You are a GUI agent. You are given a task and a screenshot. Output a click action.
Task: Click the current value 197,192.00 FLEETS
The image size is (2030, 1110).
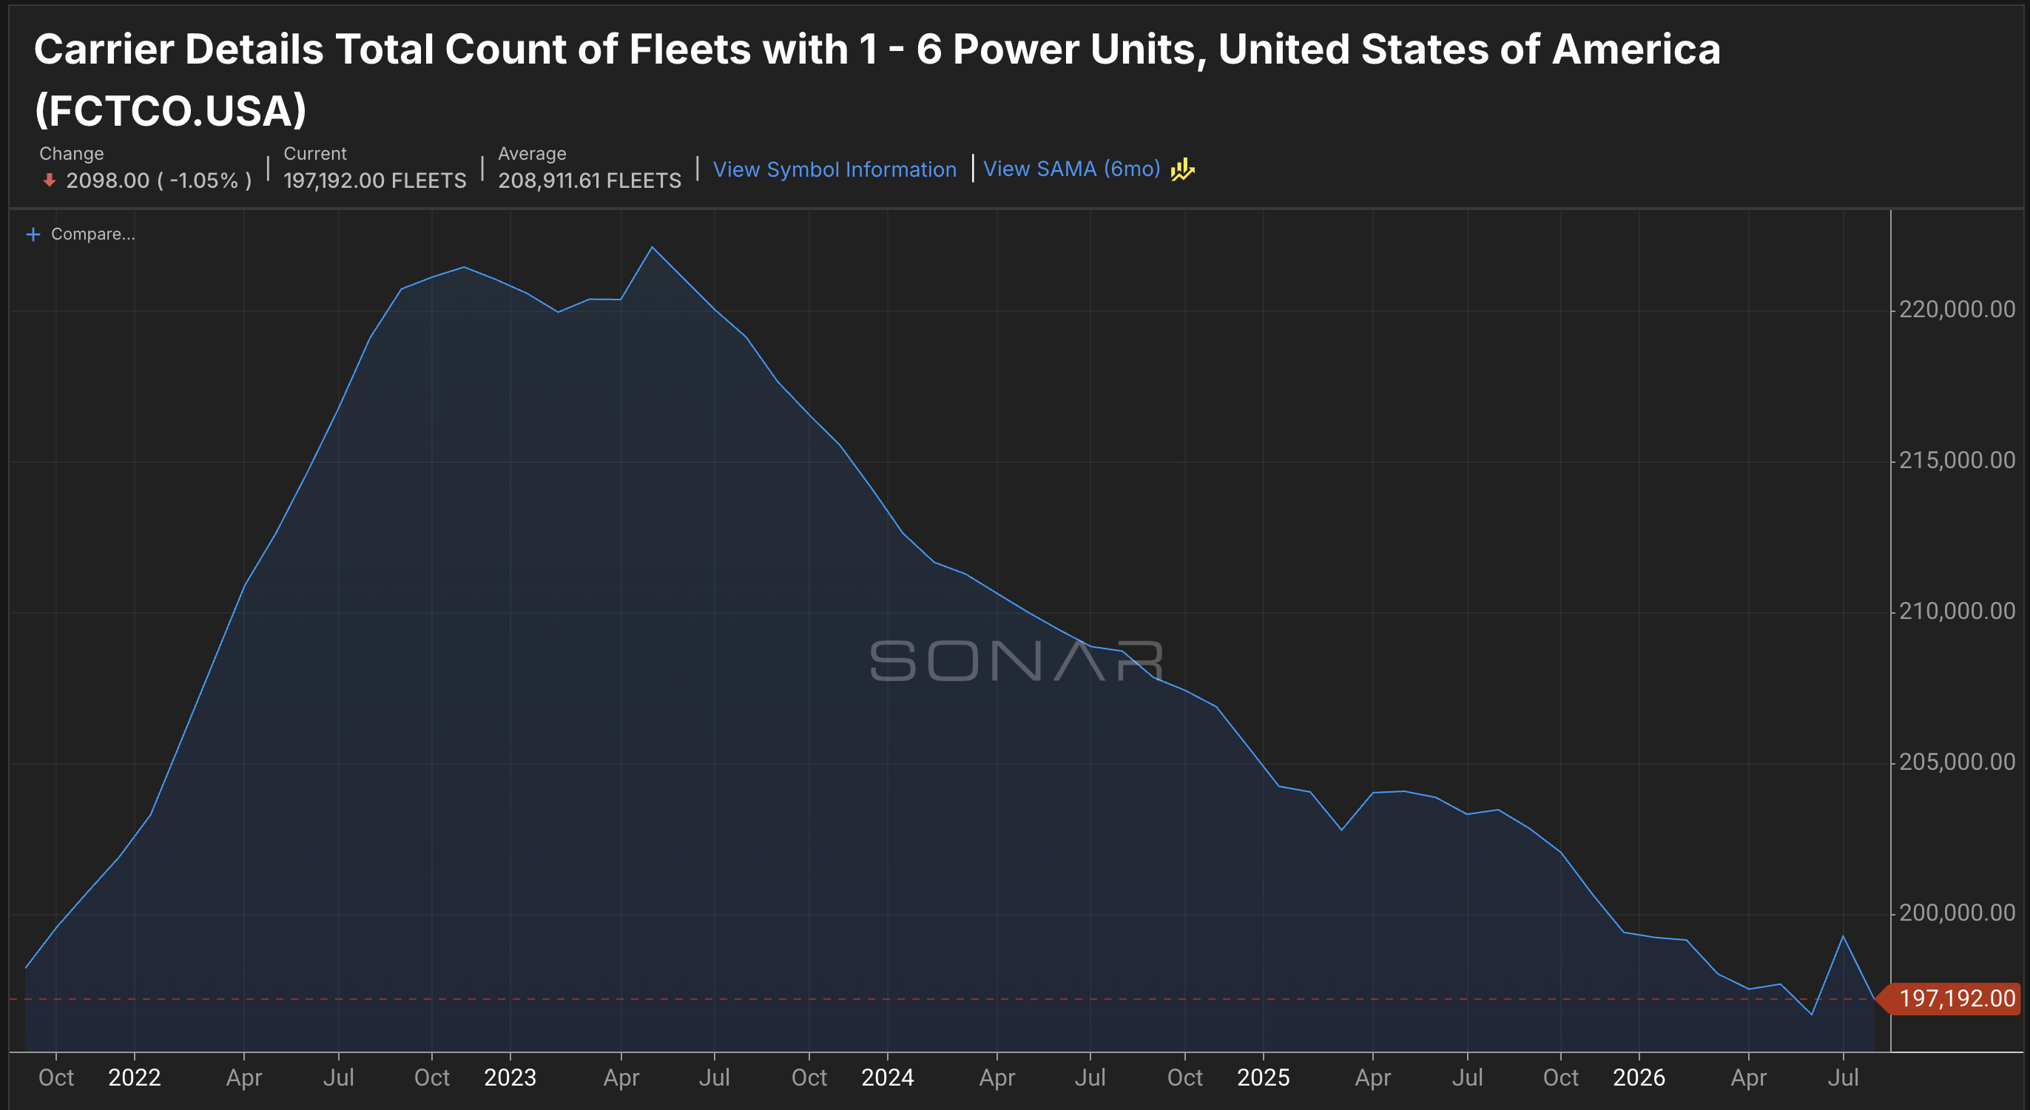375,180
